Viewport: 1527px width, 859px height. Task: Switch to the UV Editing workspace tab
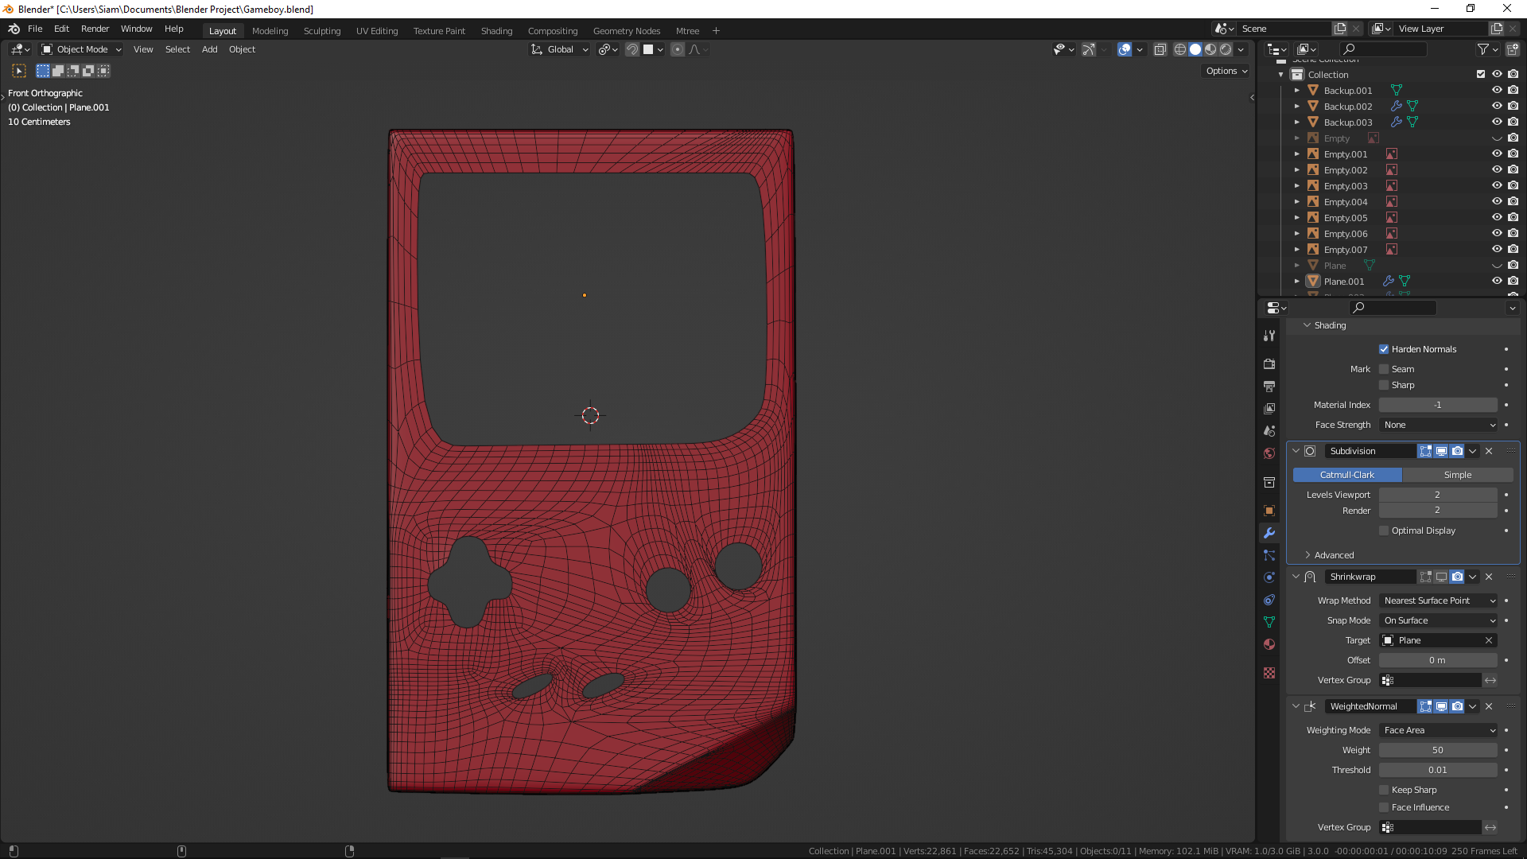click(x=377, y=31)
